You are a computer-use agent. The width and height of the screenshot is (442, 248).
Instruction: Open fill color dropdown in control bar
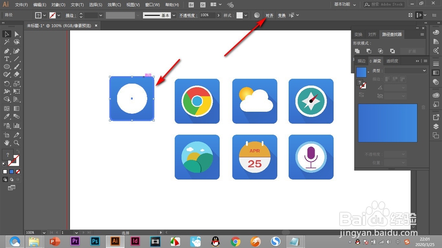44,15
